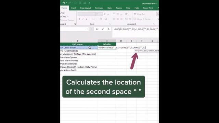Select column D header
The image size is (219, 123).
(121, 41)
